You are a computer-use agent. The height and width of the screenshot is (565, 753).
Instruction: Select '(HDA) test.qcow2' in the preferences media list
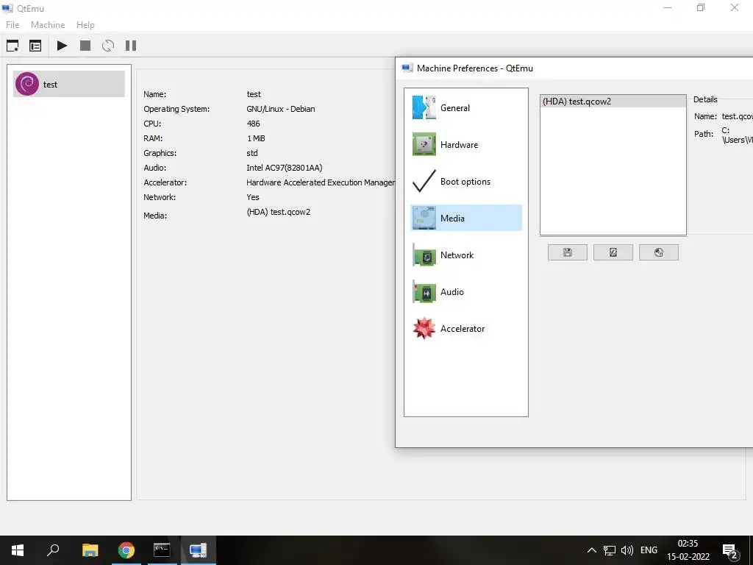pos(613,102)
